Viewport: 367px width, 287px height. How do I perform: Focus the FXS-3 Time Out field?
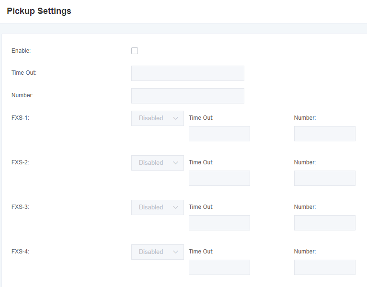(219, 223)
